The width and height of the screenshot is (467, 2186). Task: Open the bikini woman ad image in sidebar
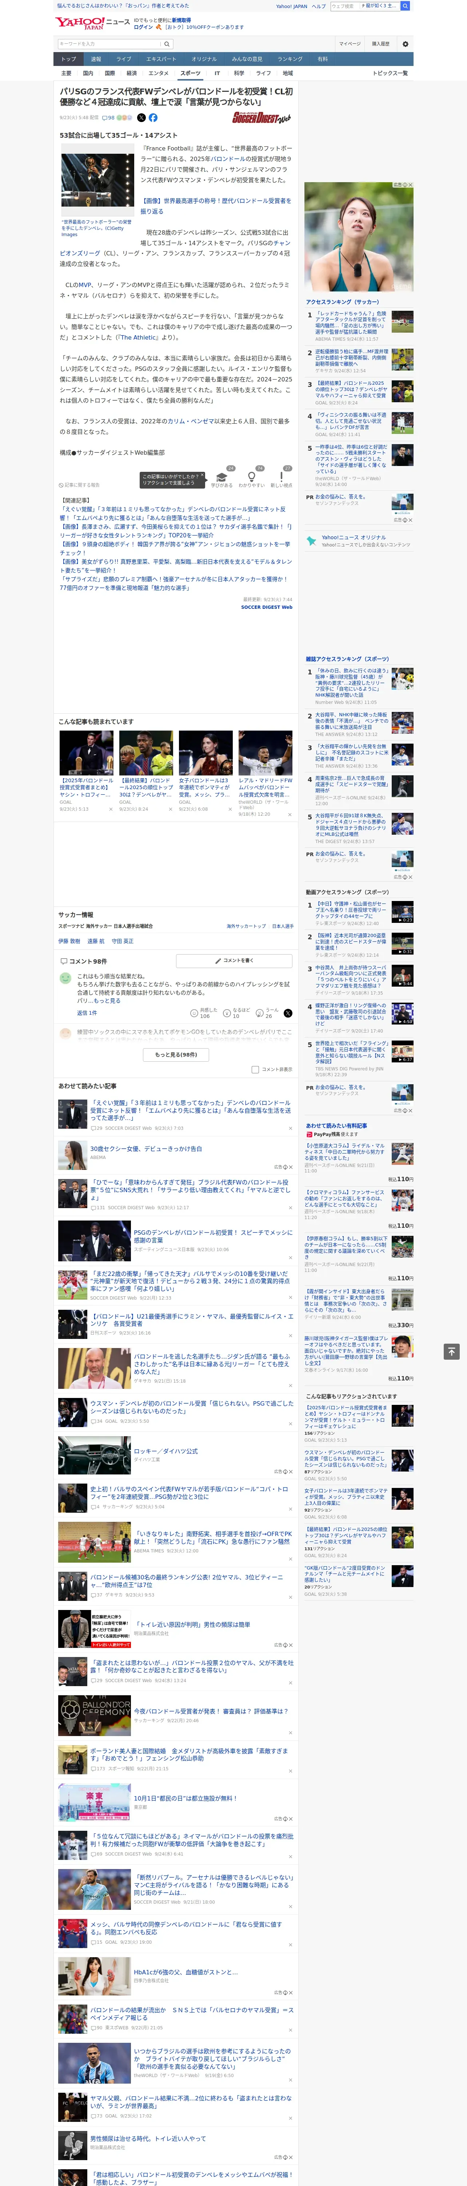click(x=359, y=237)
